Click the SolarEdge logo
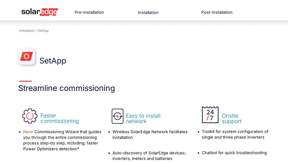 (40, 12)
